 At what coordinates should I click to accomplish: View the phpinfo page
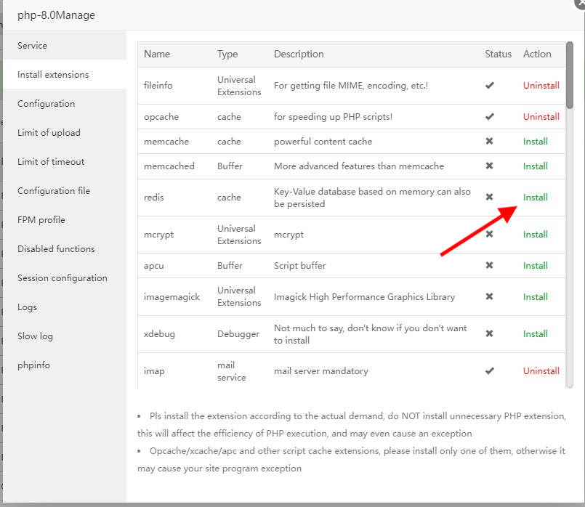pyautogui.click(x=33, y=365)
